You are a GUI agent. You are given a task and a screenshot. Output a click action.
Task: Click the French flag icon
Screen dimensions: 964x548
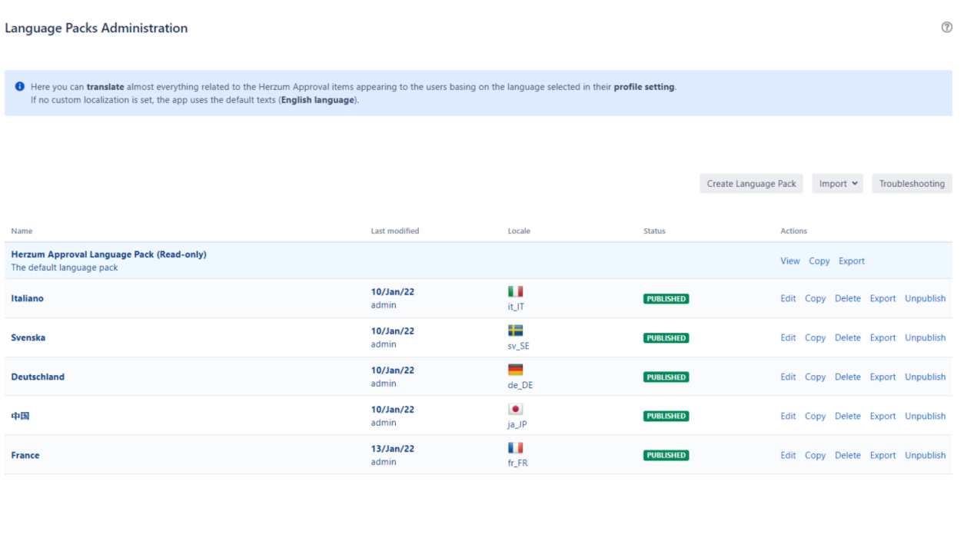pos(515,448)
